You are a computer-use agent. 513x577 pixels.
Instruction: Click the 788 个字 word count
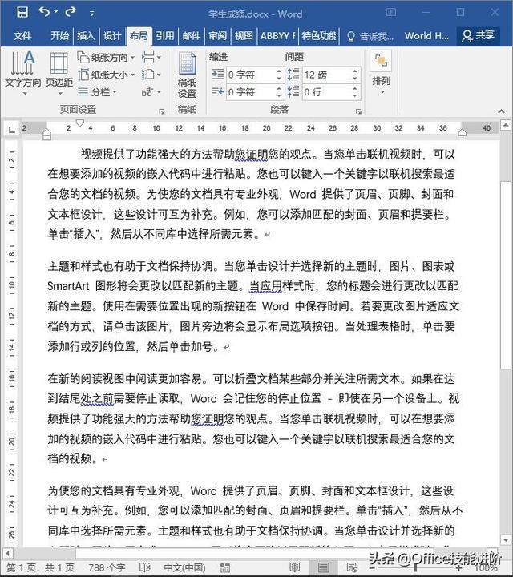(107, 567)
